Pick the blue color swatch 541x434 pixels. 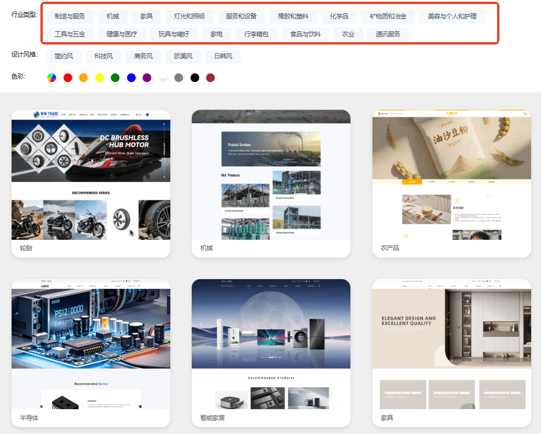(131, 77)
